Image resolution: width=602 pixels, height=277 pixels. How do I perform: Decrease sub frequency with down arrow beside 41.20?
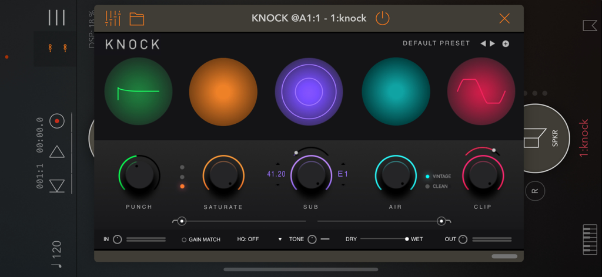pyautogui.click(x=277, y=185)
